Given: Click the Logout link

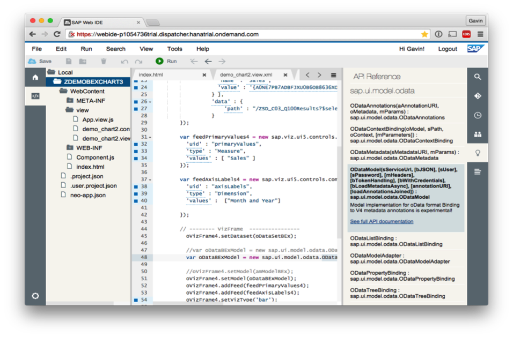Looking at the screenshot, I should pyautogui.click(x=447, y=49).
